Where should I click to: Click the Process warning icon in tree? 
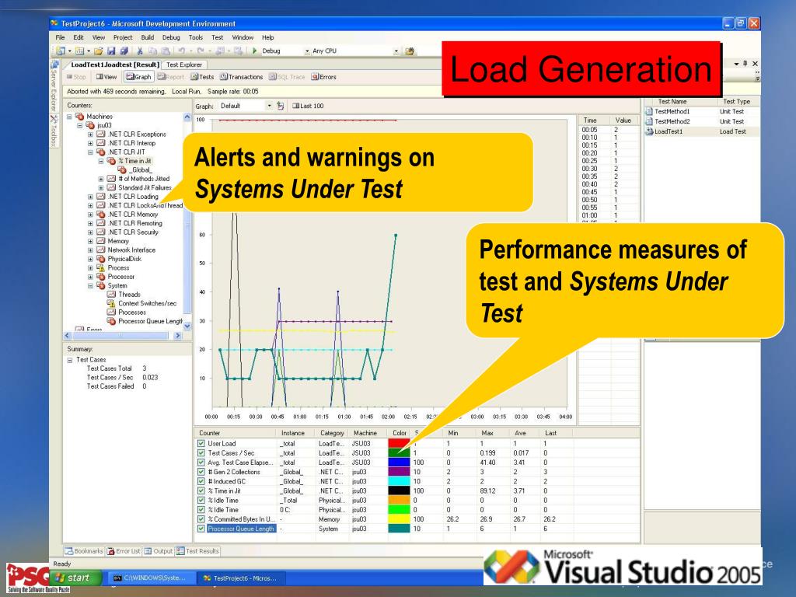coord(100,267)
